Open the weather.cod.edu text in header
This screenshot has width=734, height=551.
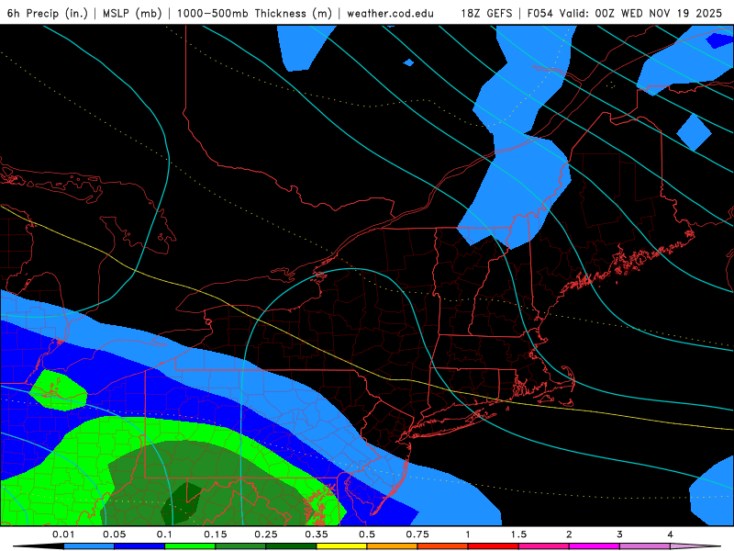pos(390,13)
